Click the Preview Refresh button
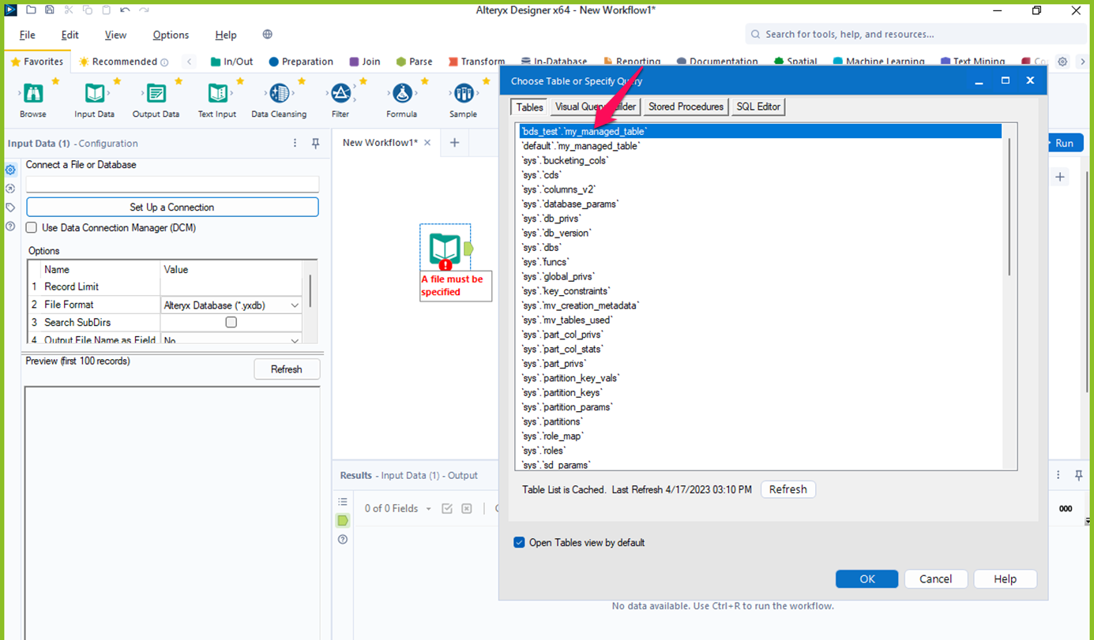The image size is (1094, 640). click(x=287, y=369)
